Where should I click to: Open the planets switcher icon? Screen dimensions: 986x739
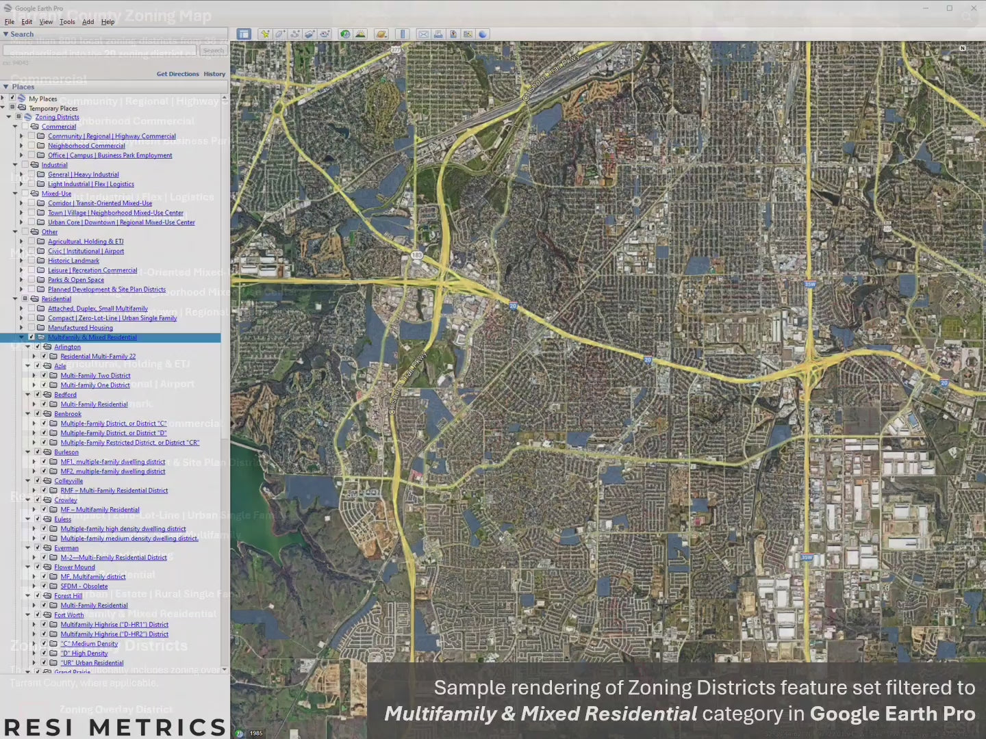[381, 34]
